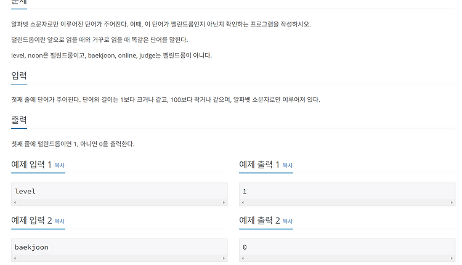Click left scroll arrow under 'level' box
Image resolution: width=462 pixels, height=265 pixels.
point(15,203)
